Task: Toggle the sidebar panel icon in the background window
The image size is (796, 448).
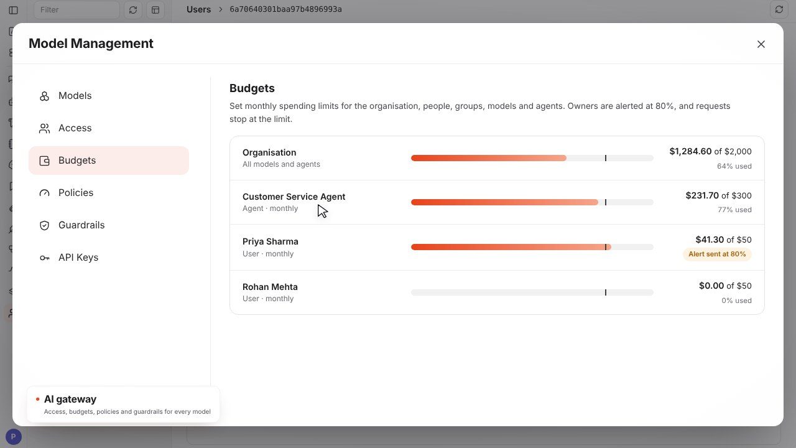Action: point(13,10)
